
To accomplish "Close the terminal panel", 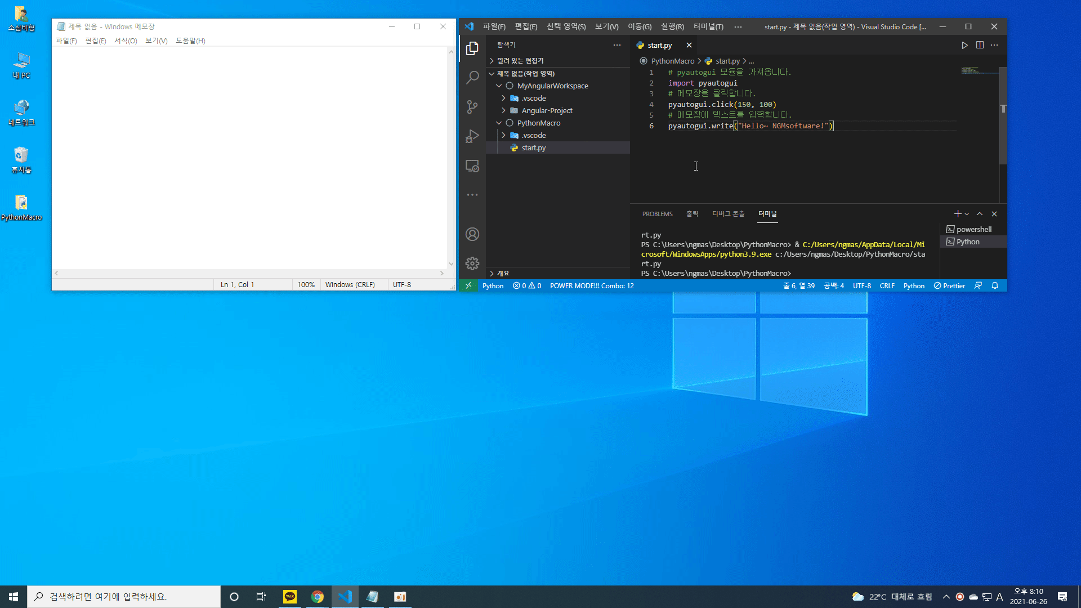I will (994, 214).
